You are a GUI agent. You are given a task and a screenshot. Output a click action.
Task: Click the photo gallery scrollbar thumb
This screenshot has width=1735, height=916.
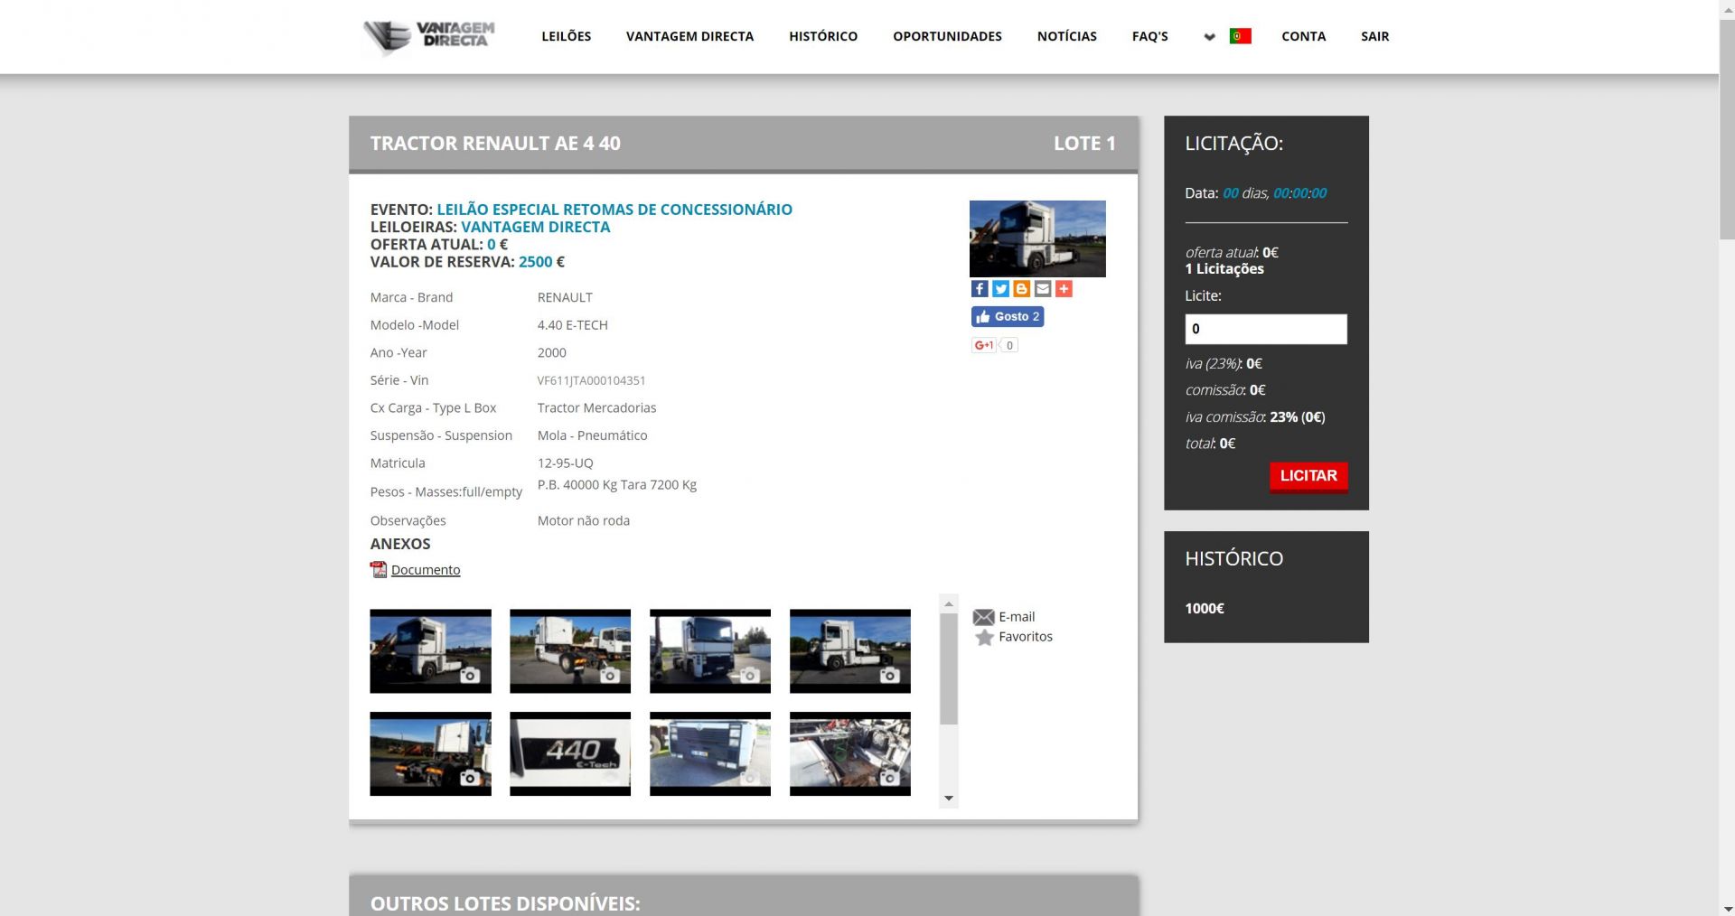click(x=948, y=668)
